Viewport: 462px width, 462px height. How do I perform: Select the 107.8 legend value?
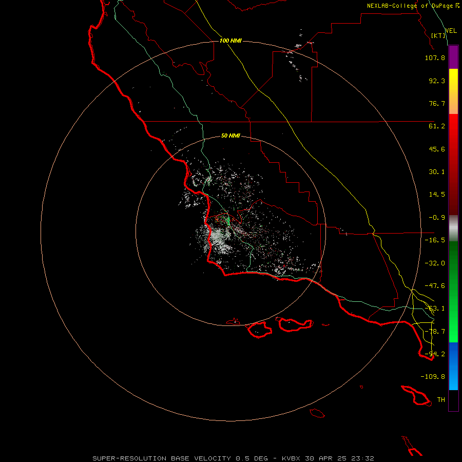point(435,57)
